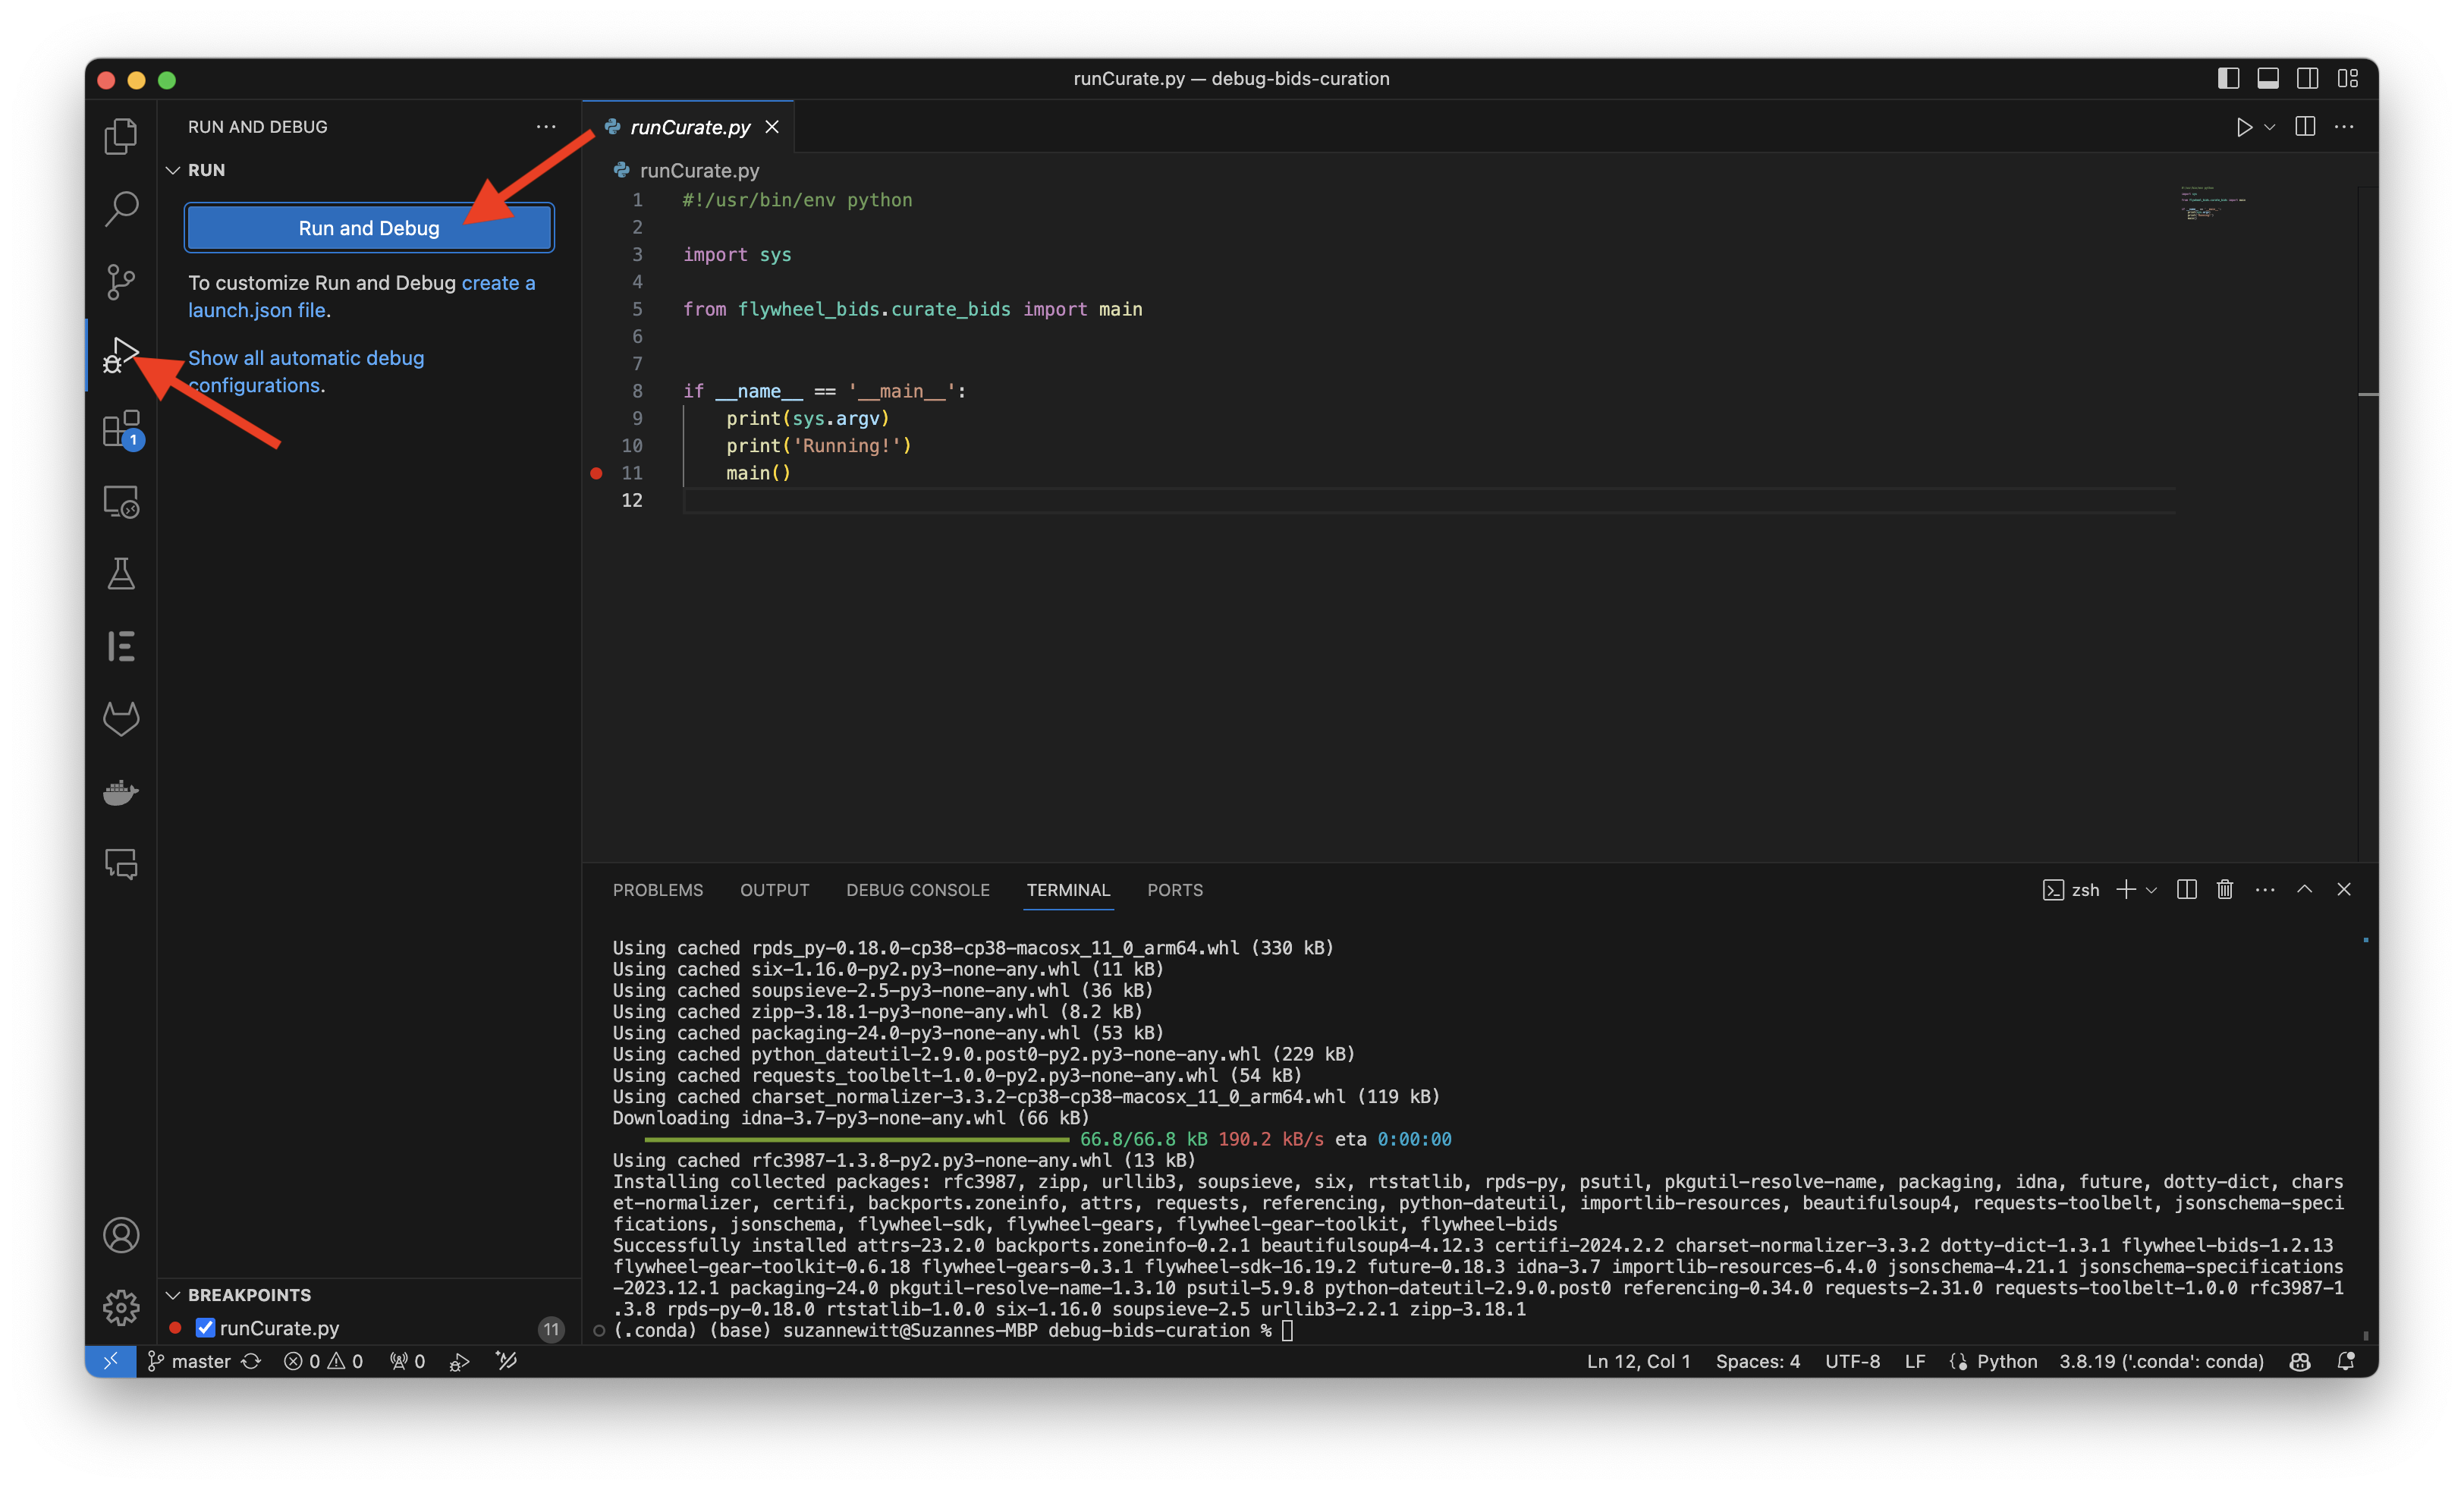2464x1490 pixels.
Task: Maximize the panel with the up chevron
Action: coord(2305,889)
